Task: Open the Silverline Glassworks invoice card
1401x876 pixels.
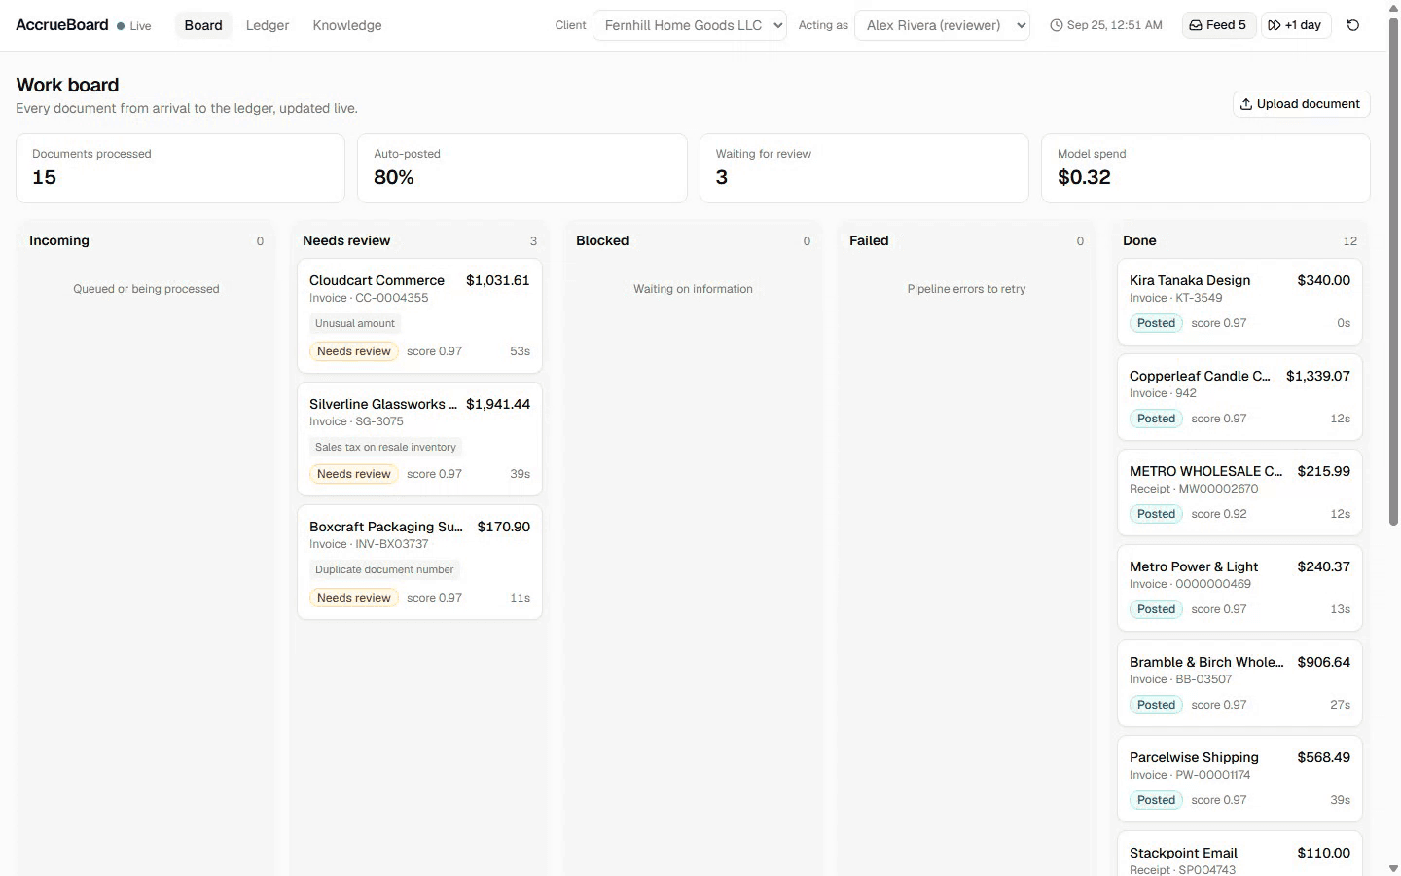Action: 419,439
